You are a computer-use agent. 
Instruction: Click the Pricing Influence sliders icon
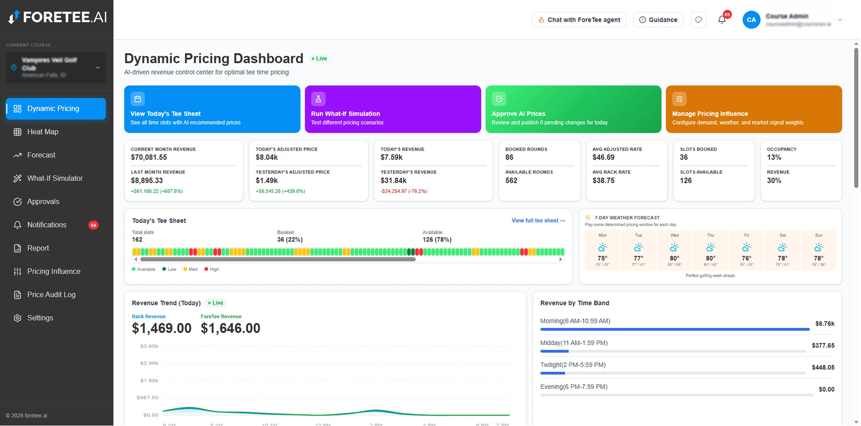(x=17, y=271)
